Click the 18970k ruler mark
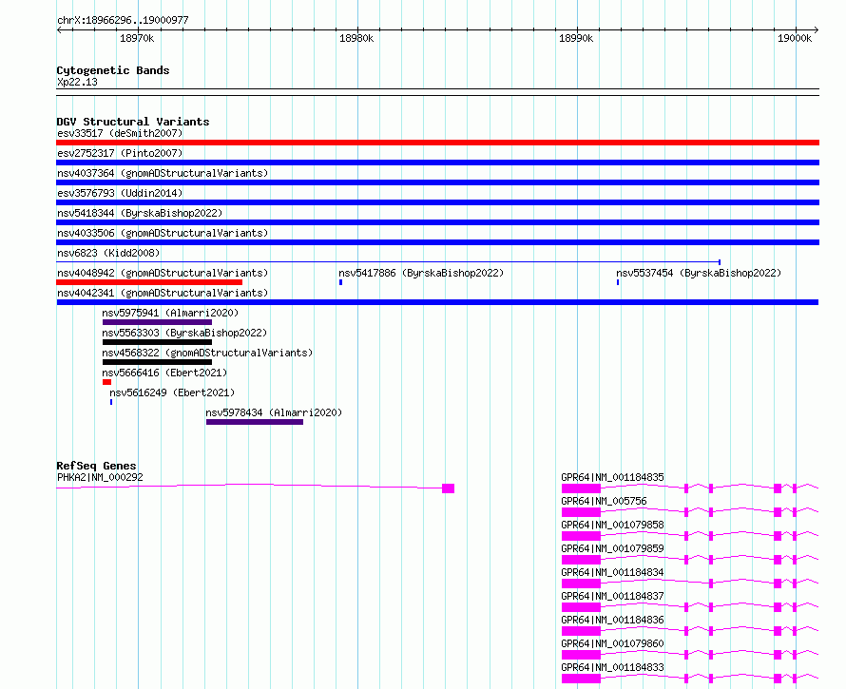 click(x=137, y=38)
